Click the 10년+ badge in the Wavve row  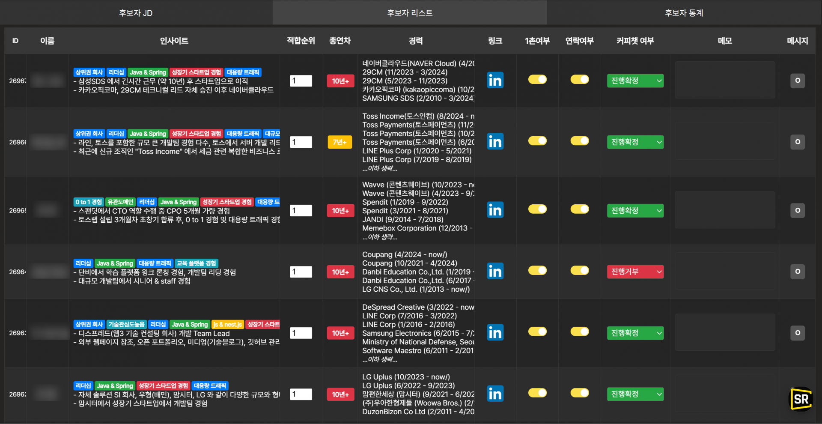click(x=340, y=210)
